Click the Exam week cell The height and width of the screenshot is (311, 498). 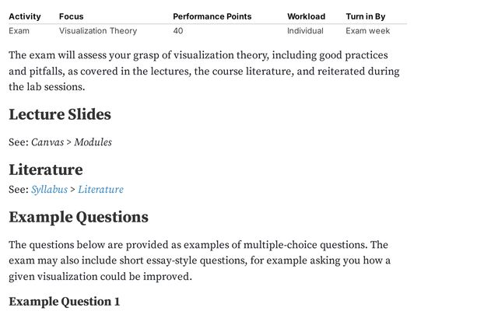pyautogui.click(x=368, y=31)
